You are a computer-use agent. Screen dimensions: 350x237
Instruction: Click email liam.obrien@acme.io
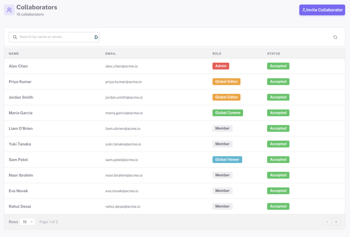[123, 128]
